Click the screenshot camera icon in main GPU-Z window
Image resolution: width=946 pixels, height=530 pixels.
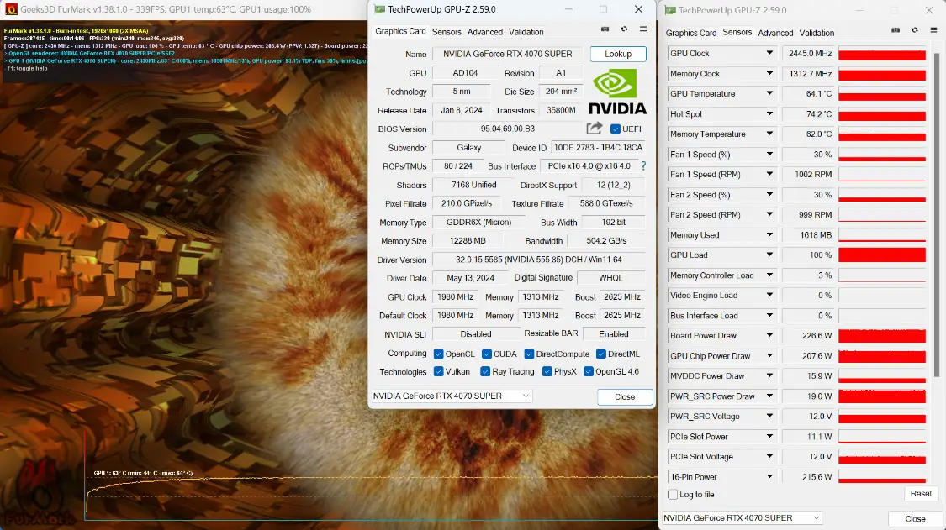[605, 29]
